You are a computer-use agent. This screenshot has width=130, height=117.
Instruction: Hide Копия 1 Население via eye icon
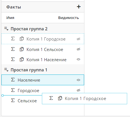pyautogui.click(x=78, y=59)
